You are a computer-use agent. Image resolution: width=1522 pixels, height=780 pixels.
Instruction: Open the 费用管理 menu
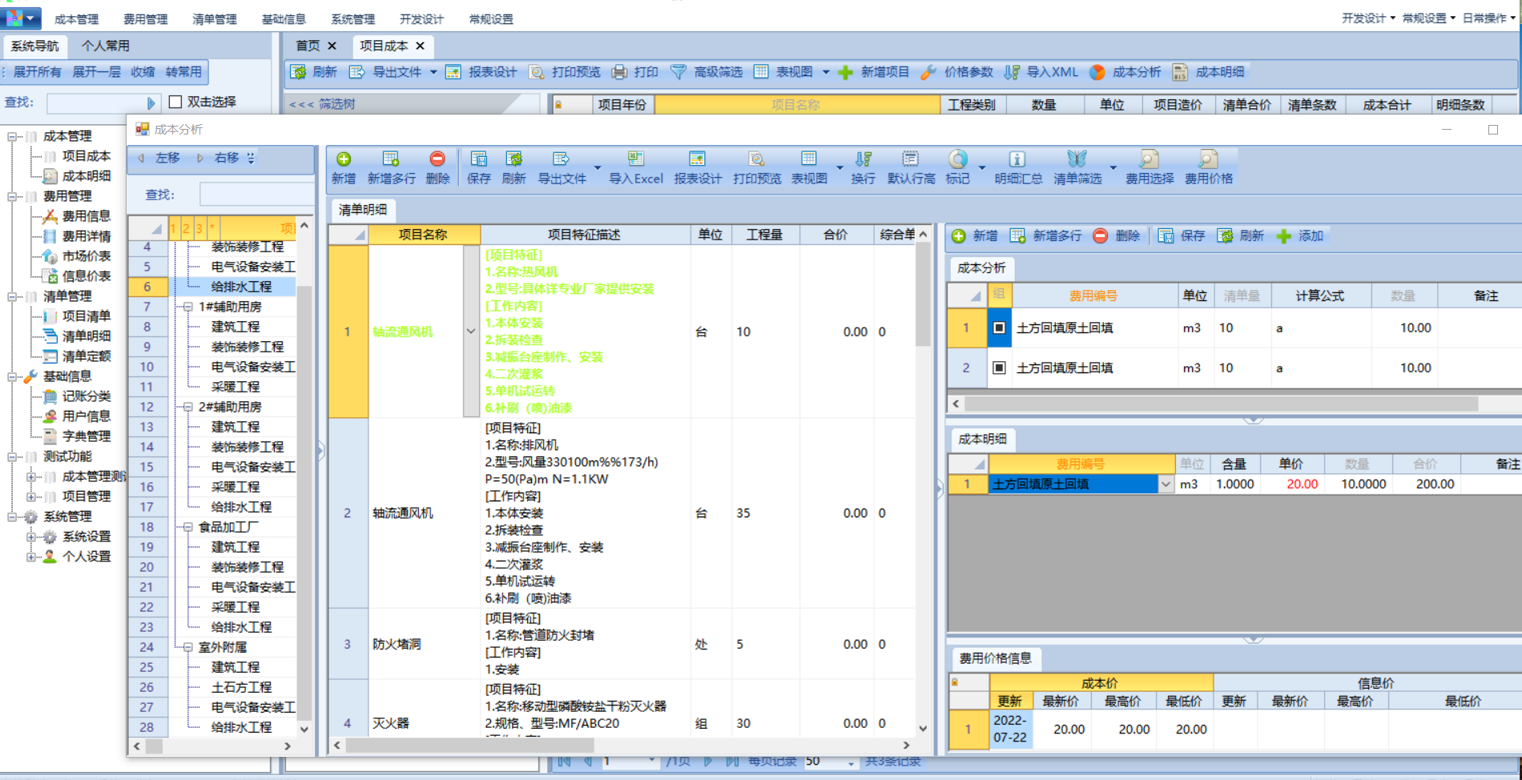click(x=146, y=18)
